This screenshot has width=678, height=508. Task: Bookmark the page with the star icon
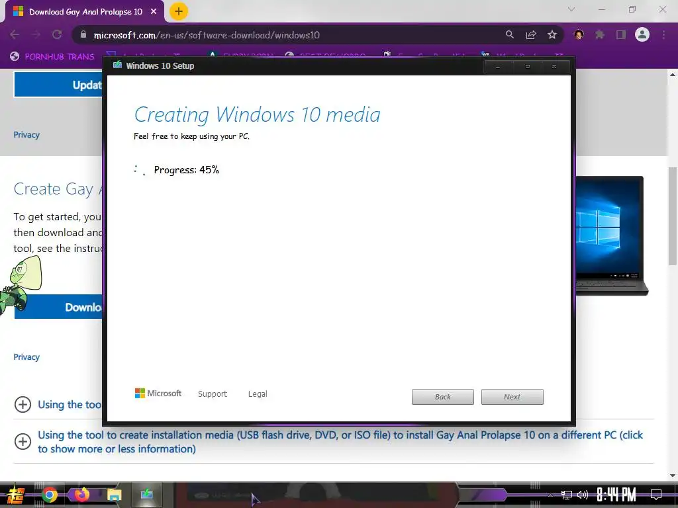(x=552, y=34)
